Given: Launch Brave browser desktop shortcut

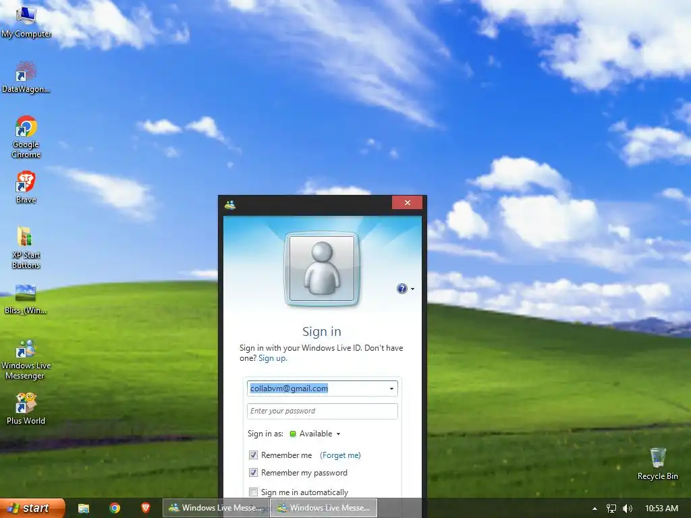Looking at the screenshot, I should pyautogui.click(x=26, y=188).
